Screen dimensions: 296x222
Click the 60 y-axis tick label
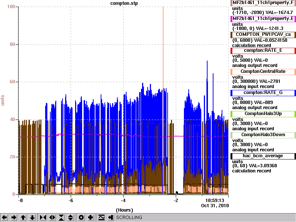tap(12, 82)
